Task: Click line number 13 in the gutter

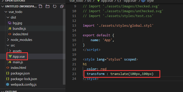Action: click(74, 25)
